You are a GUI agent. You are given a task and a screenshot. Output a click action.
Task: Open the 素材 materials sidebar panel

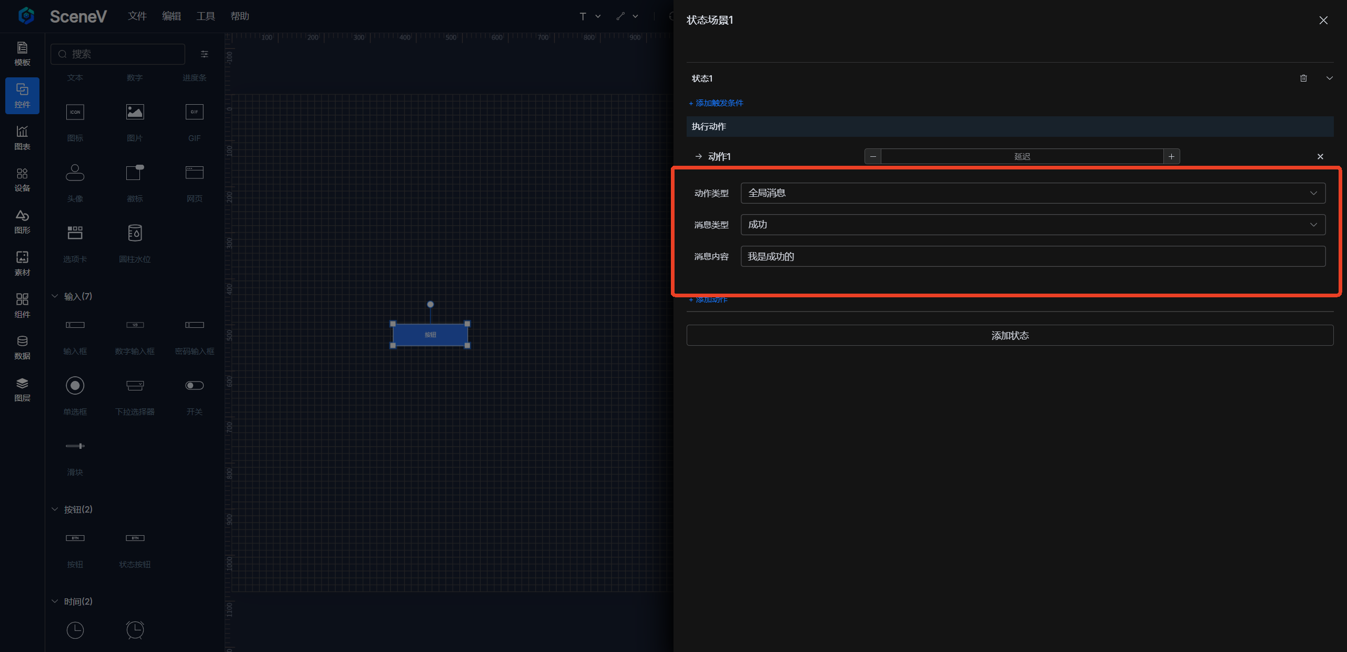coord(22,263)
